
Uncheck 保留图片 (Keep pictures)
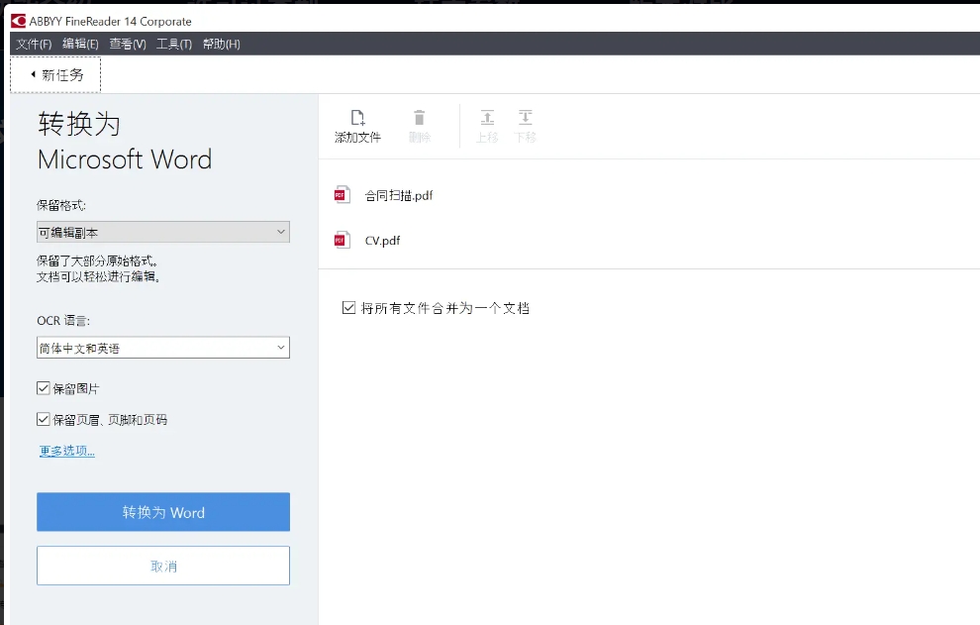click(x=43, y=387)
